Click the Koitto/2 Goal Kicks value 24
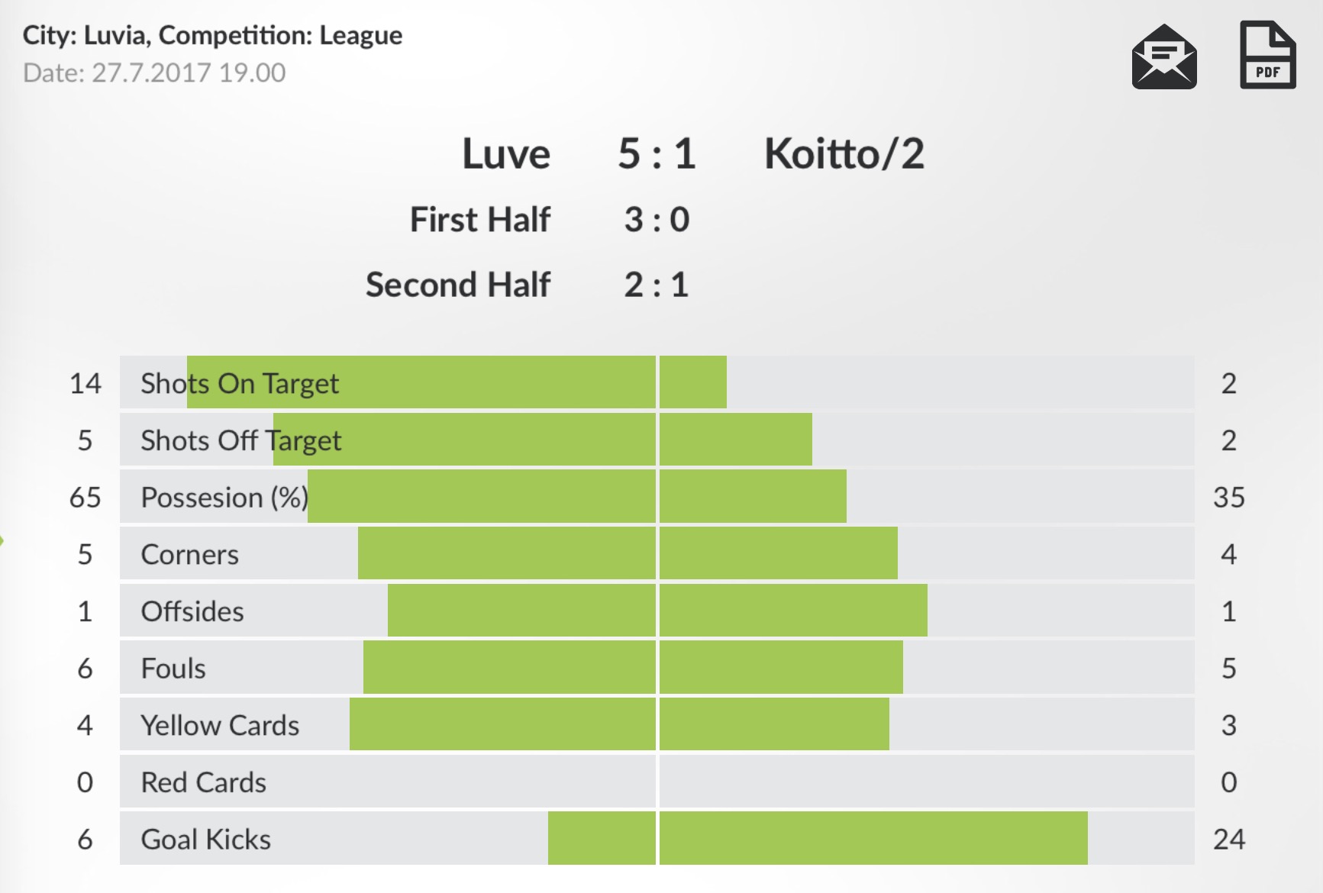This screenshot has width=1323, height=893. tap(1228, 840)
